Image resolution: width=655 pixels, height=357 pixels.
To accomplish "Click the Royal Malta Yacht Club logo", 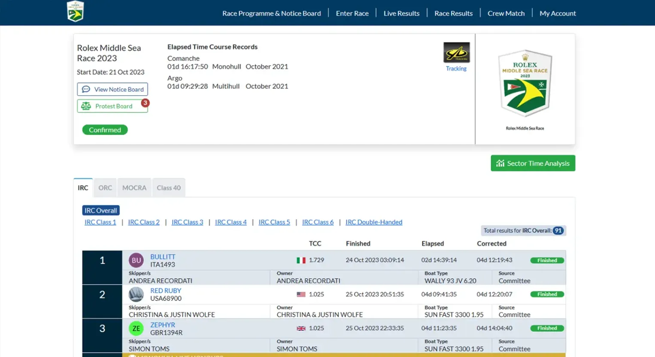I will 75,11.
